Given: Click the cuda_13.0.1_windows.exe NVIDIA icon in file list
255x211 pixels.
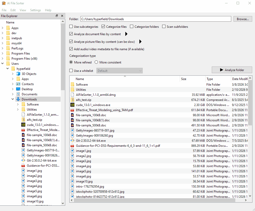Looking at the screenshot, I should [72, 105].
